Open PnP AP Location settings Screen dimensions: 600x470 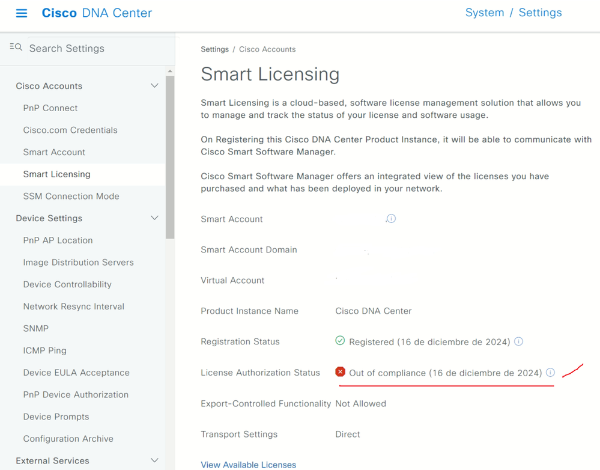58,240
